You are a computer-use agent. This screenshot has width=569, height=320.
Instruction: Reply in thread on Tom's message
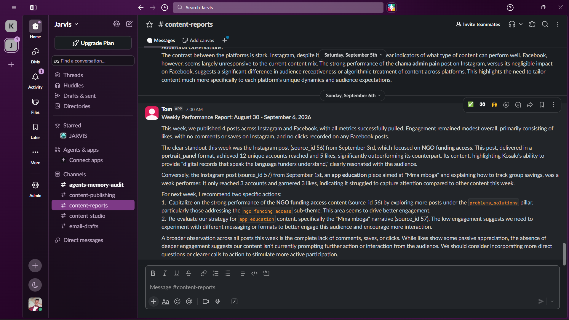(518, 105)
